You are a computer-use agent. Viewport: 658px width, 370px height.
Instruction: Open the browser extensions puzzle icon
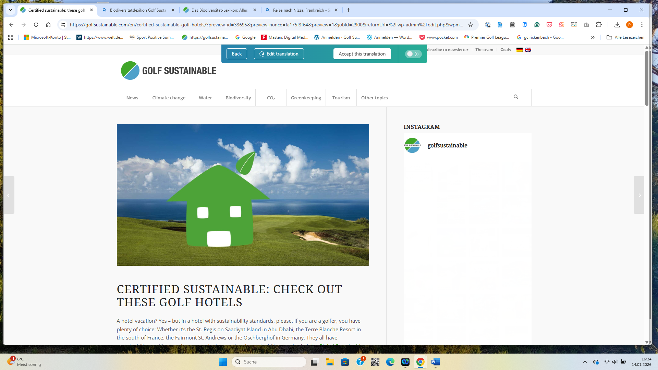(599, 25)
